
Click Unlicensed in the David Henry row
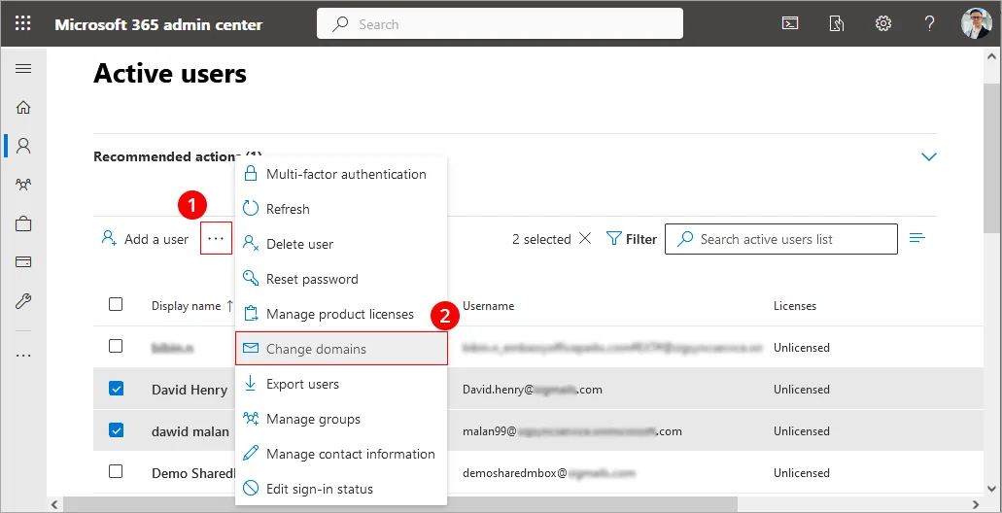point(802,389)
